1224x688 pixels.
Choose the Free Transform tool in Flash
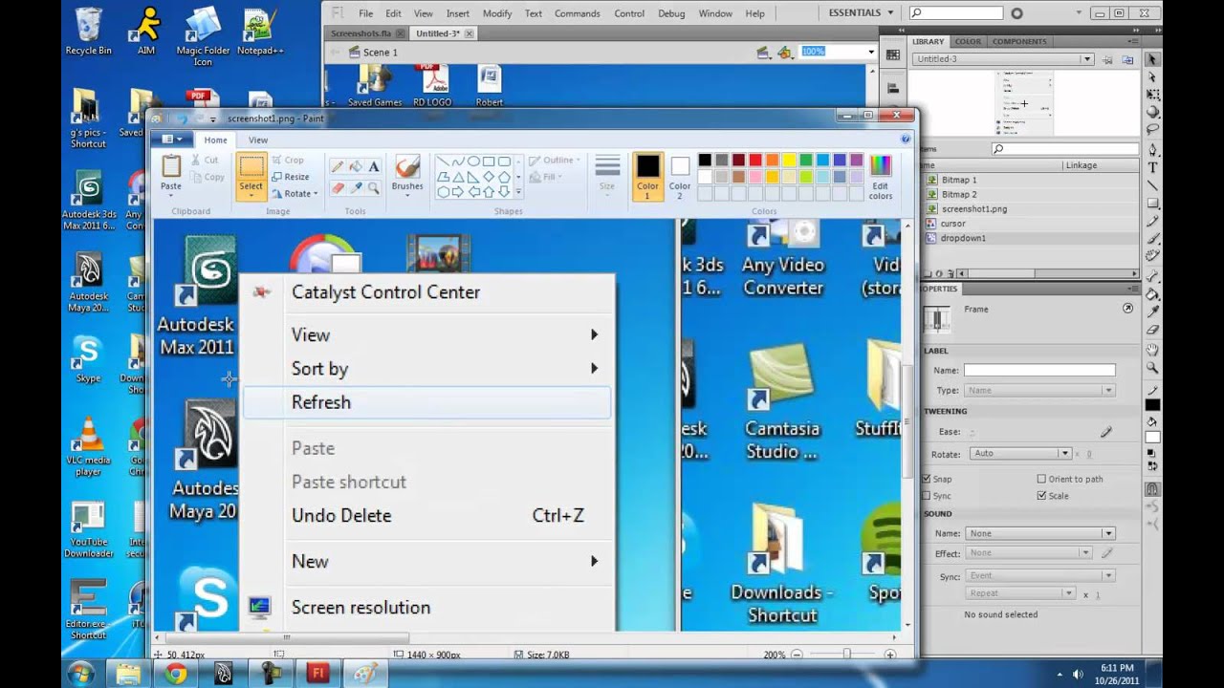[1153, 96]
